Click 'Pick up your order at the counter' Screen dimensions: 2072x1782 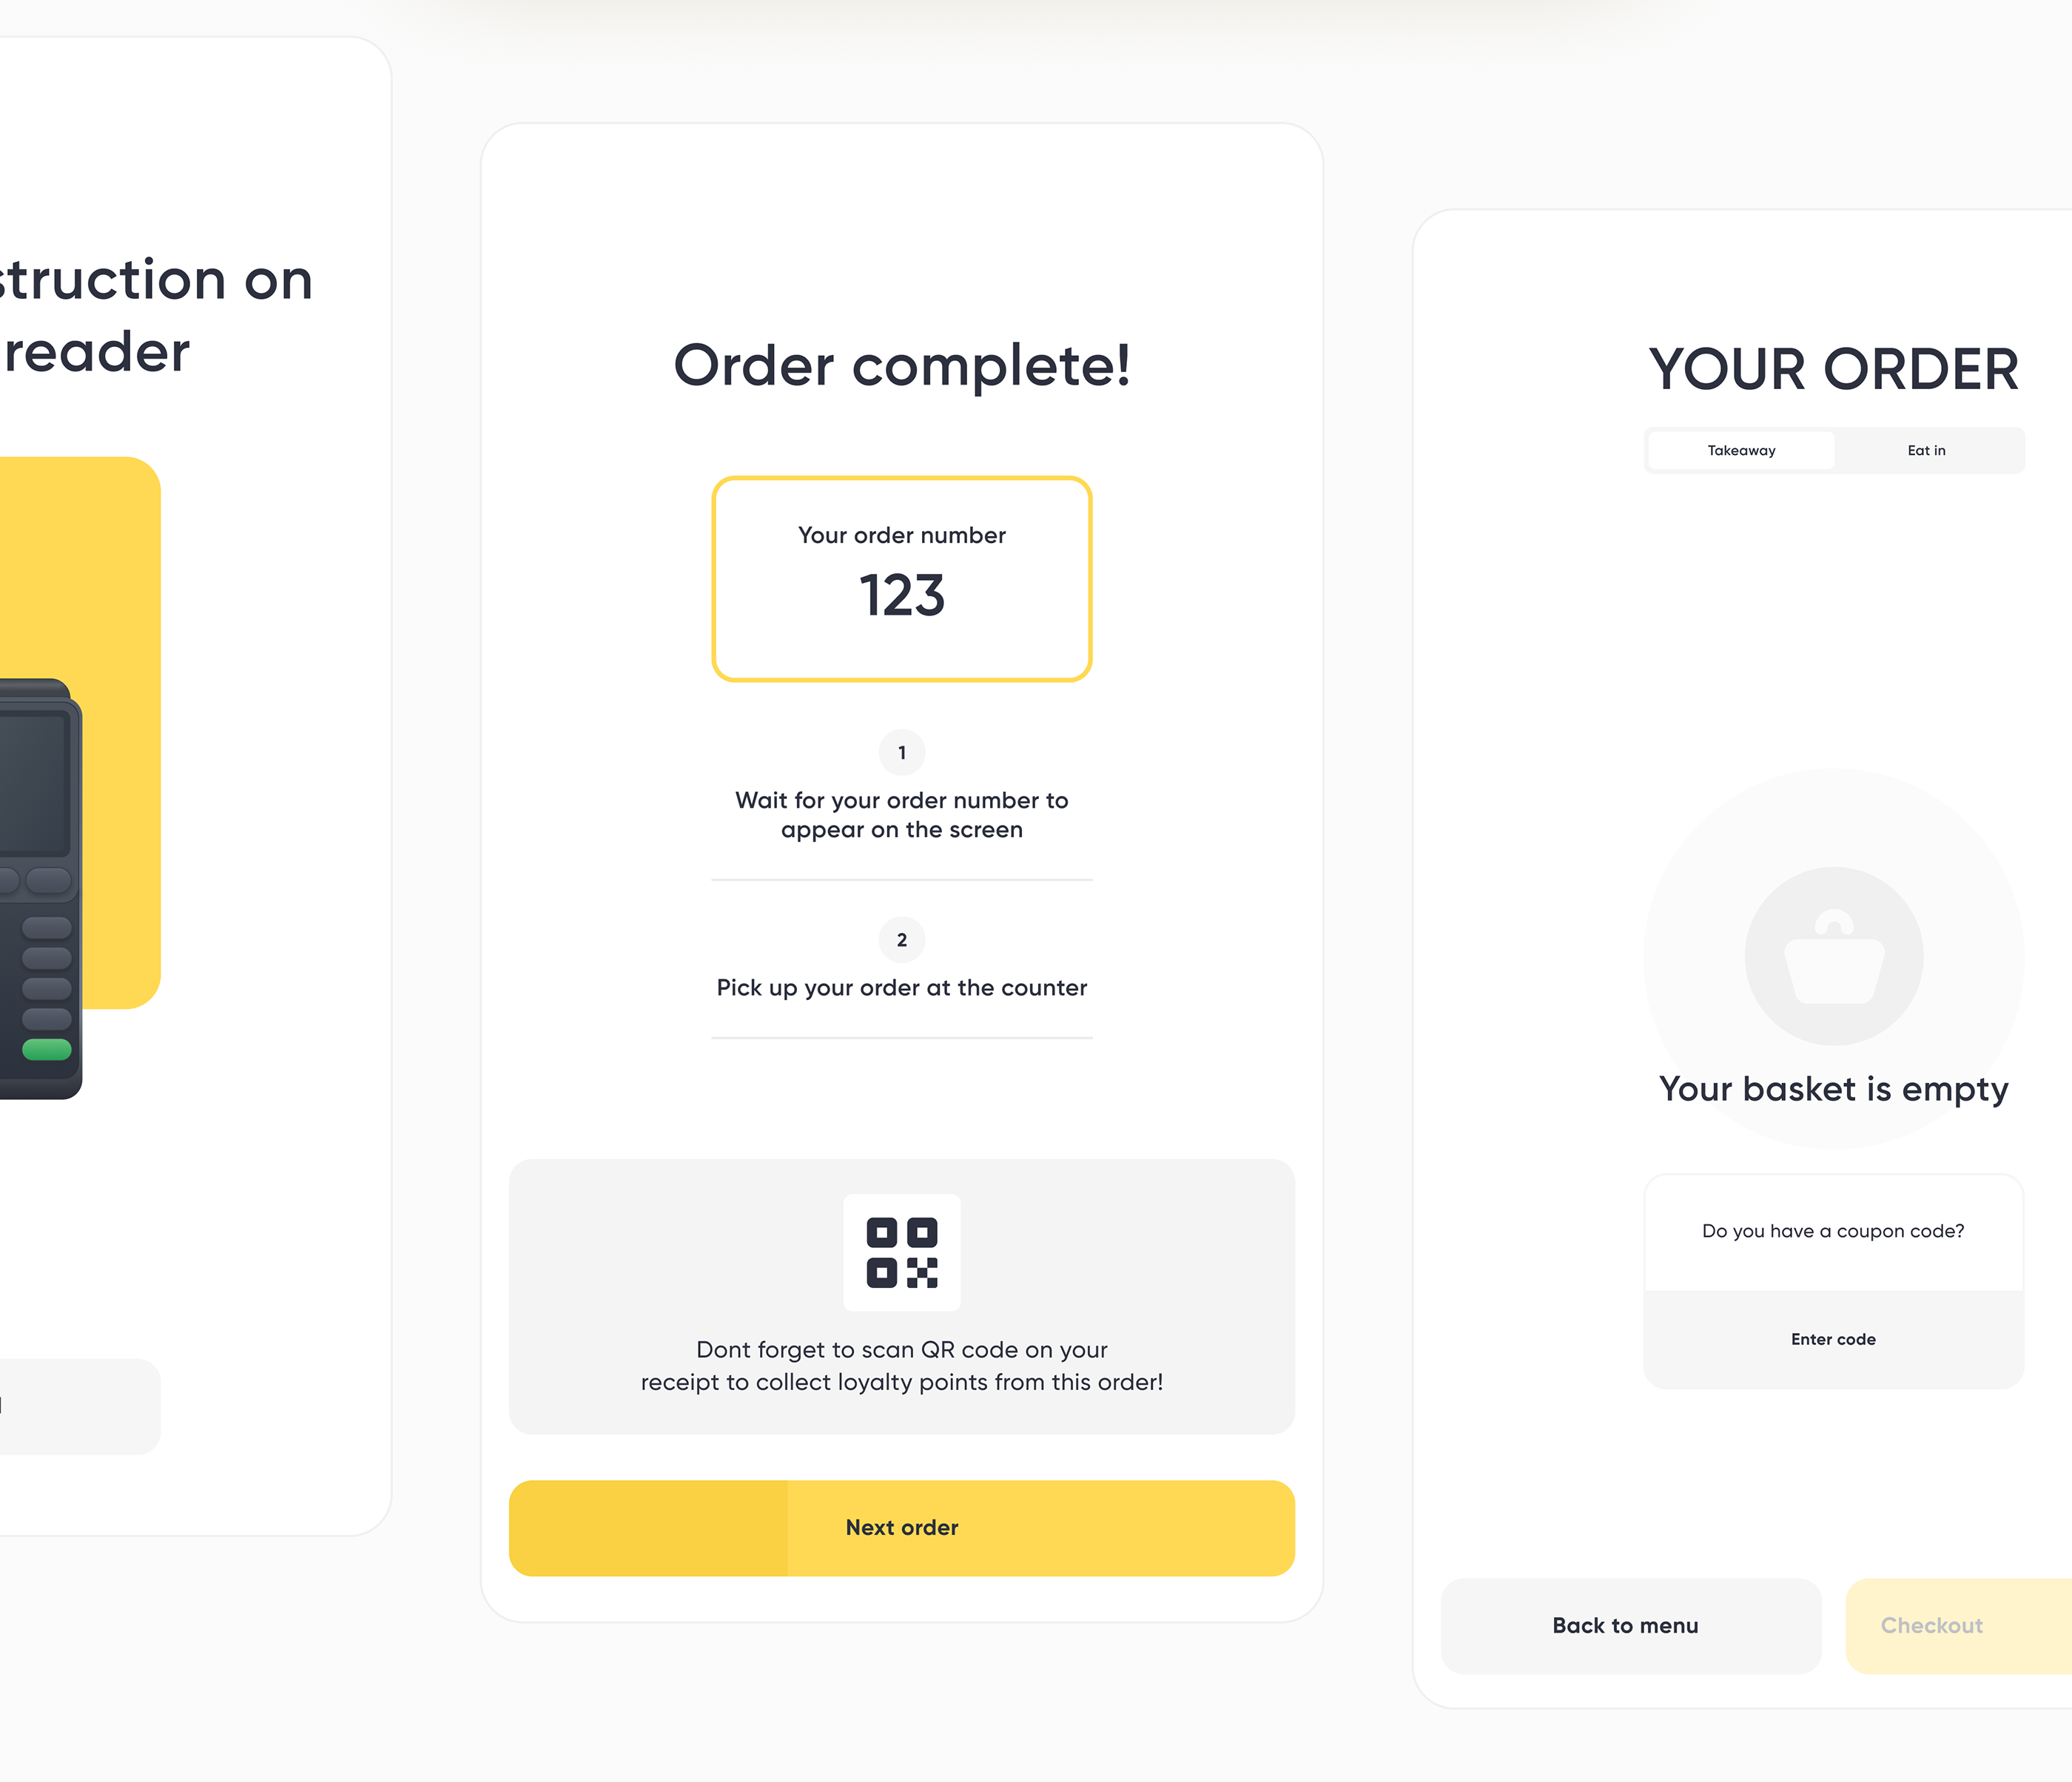pyautogui.click(x=901, y=988)
